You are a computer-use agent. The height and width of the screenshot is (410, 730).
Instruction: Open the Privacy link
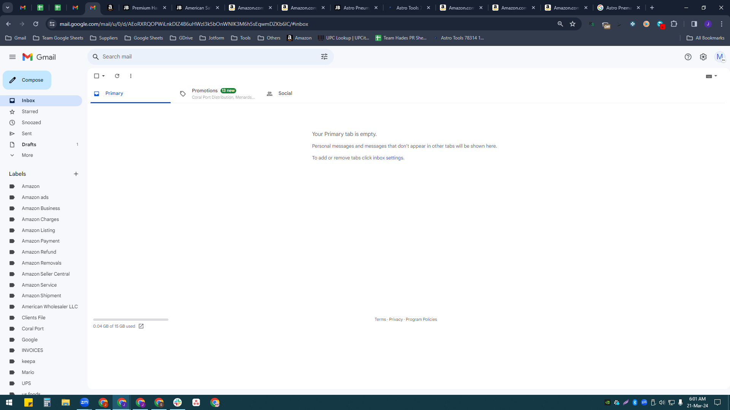click(x=396, y=320)
